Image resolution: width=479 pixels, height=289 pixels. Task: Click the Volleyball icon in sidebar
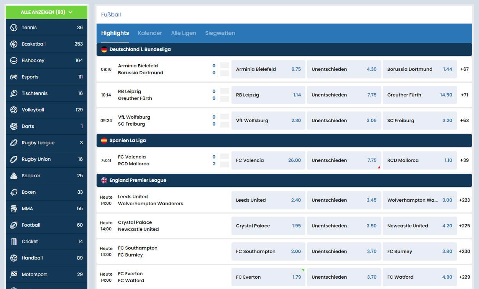point(14,110)
